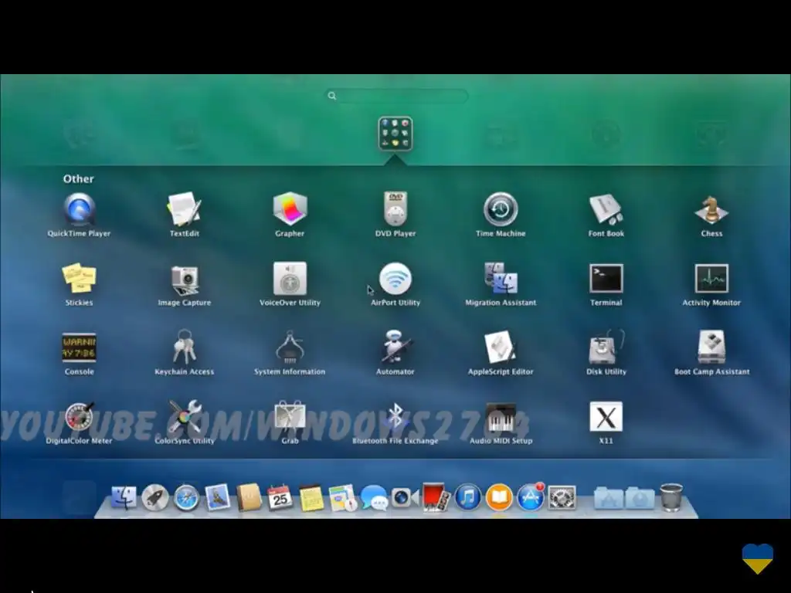Open Maps from the Dock
Viewport: 791px width, 593px height.
(x=343, y=498)
